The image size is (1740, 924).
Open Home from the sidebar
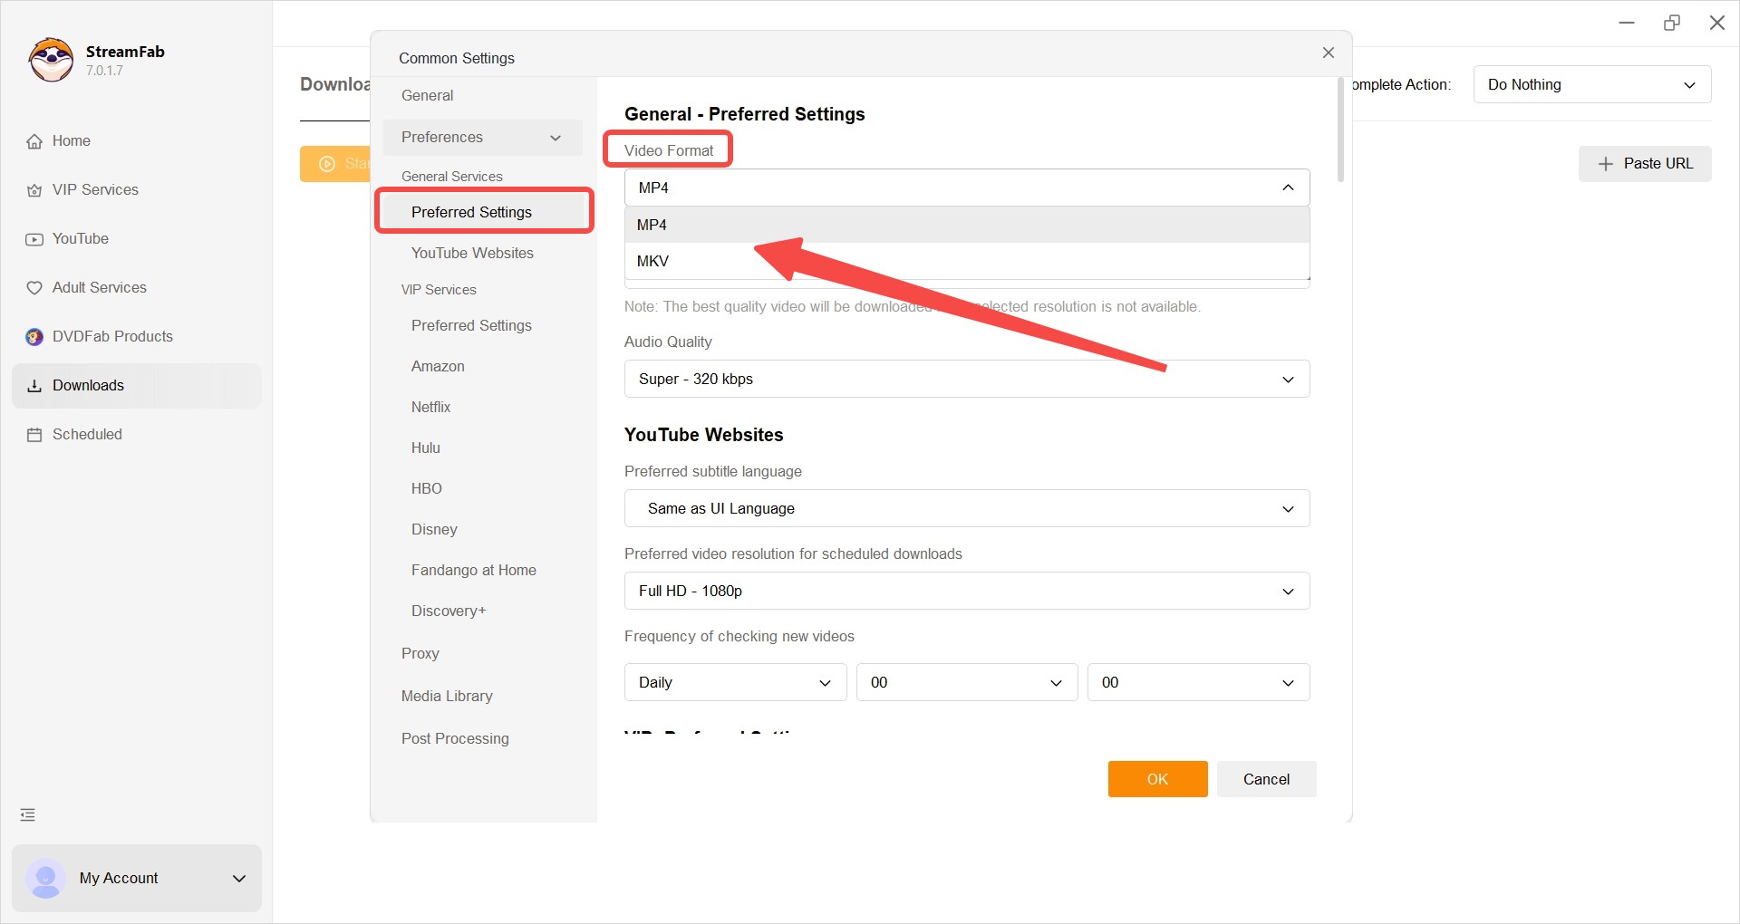click(71, 140)
